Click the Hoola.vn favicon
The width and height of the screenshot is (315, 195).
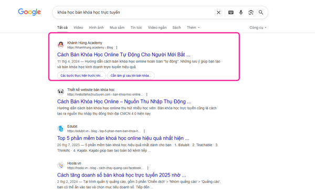coord(61,166)
